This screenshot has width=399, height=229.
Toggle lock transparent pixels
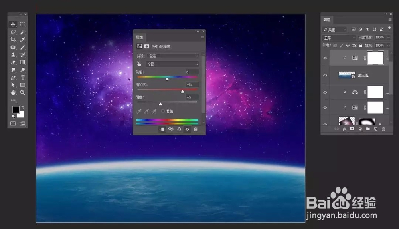[x=335, y=46]
